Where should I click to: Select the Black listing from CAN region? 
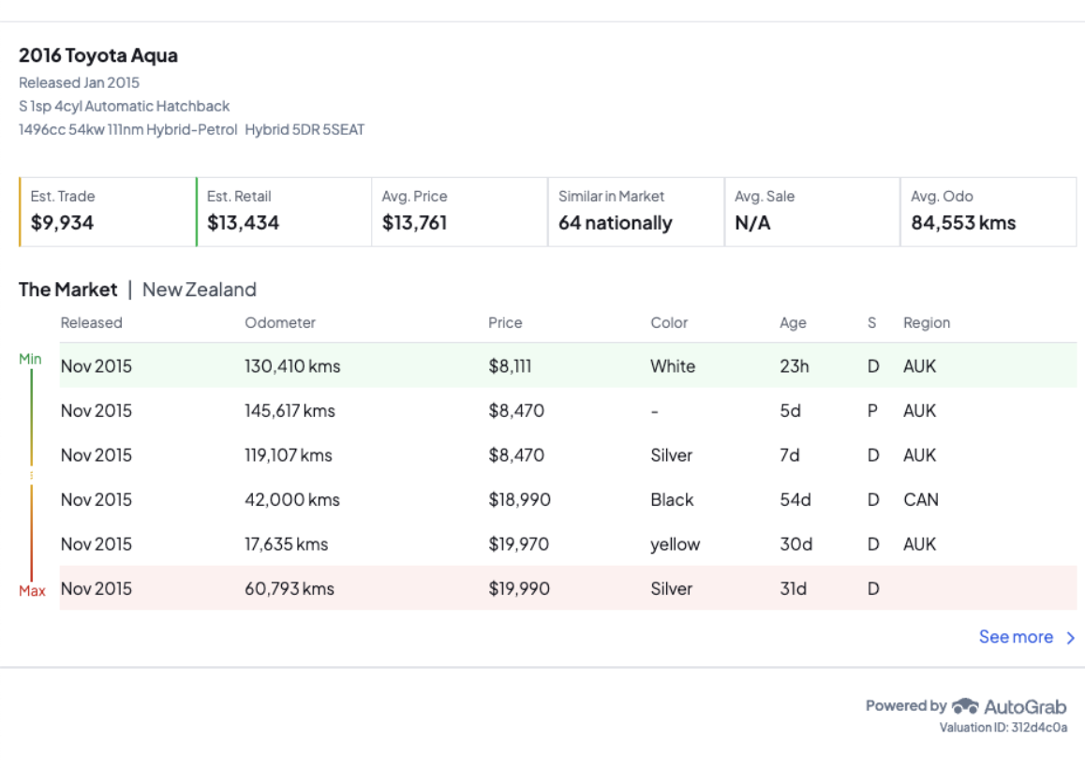click(x=568, y=500)
